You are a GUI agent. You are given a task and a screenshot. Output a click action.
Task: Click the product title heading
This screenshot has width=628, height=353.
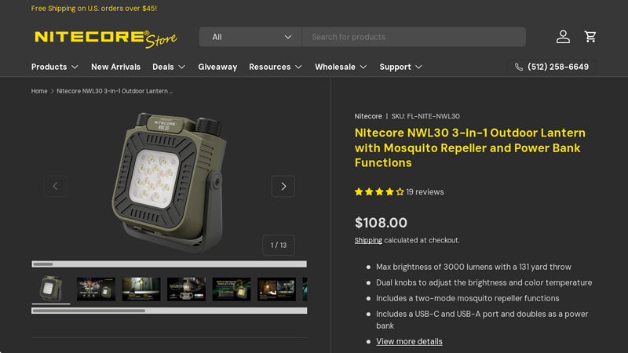469,147
